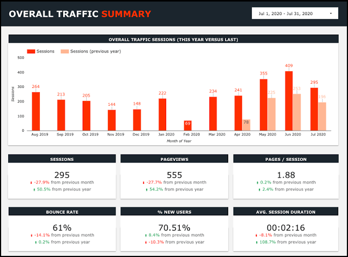Click the red down arrow beside -10.3%

(146, 242)
